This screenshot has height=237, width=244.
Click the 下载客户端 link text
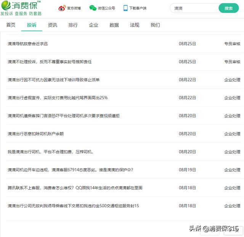pos(138,8)
